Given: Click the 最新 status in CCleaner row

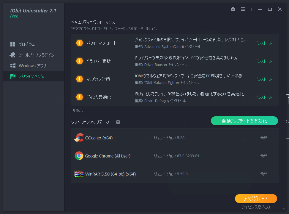Looking at the screenshot, I should [x=264, y=138].
